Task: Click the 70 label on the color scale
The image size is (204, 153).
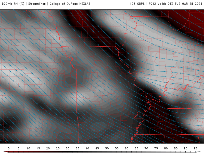Action: click(x=146, y=148)
